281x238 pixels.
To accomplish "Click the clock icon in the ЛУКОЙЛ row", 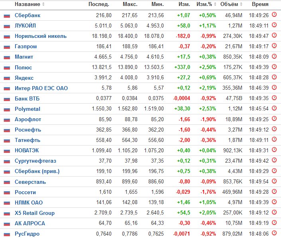I will [x=274, y=25].
